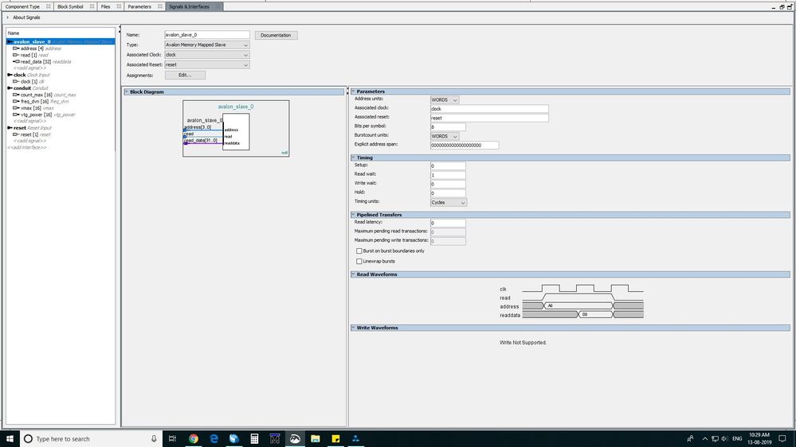Click the Edit... assignments button
The image size is (796, 447).
click(185, 75)
